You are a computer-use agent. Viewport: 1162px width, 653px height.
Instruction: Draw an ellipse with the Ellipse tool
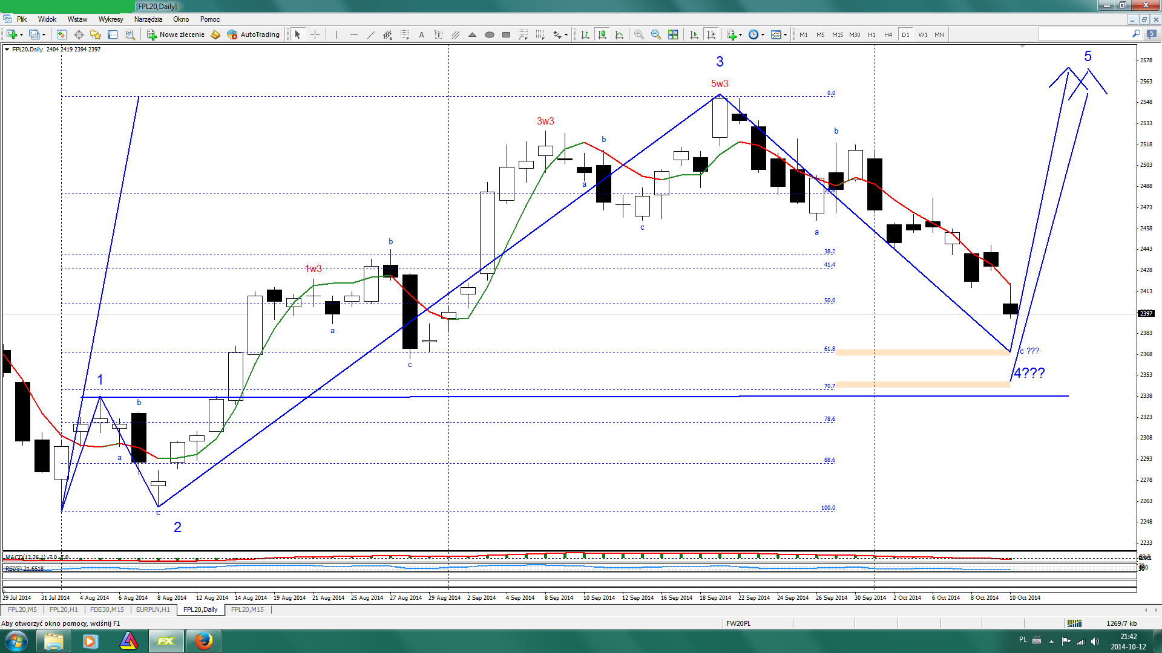click(490, 34)
